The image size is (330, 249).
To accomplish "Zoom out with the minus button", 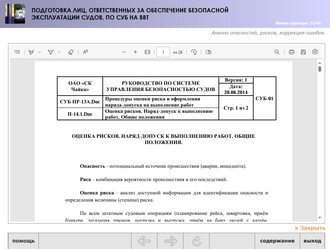I will pyautogui.click(x=124, y=52).
